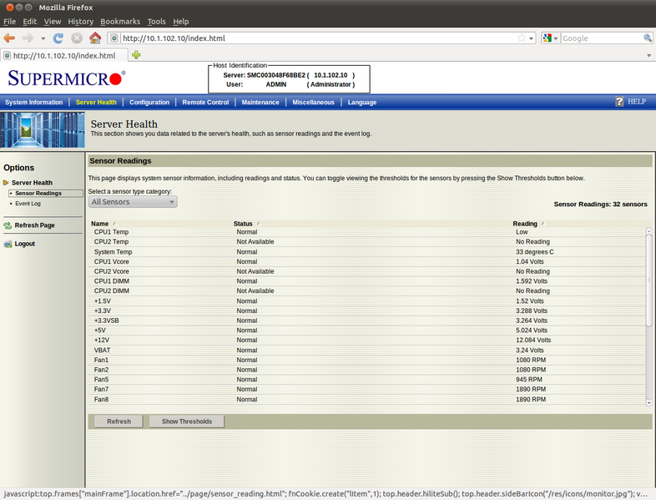Open the Configuration tab
Viewport: 656px width, 500px height.
pos(149,102)
